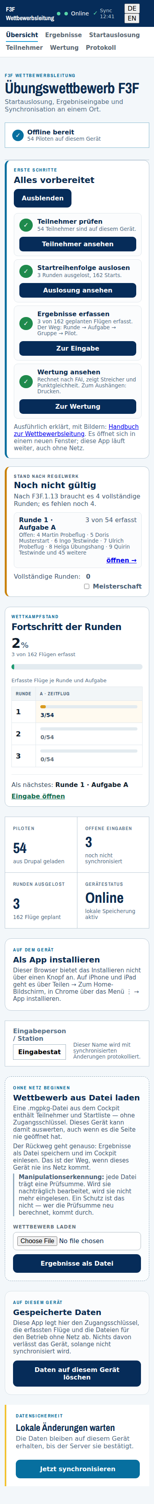The width and height of the screenshot is (154, 1504).
Task: Click the green Online status dot
Action: [66, 13]
